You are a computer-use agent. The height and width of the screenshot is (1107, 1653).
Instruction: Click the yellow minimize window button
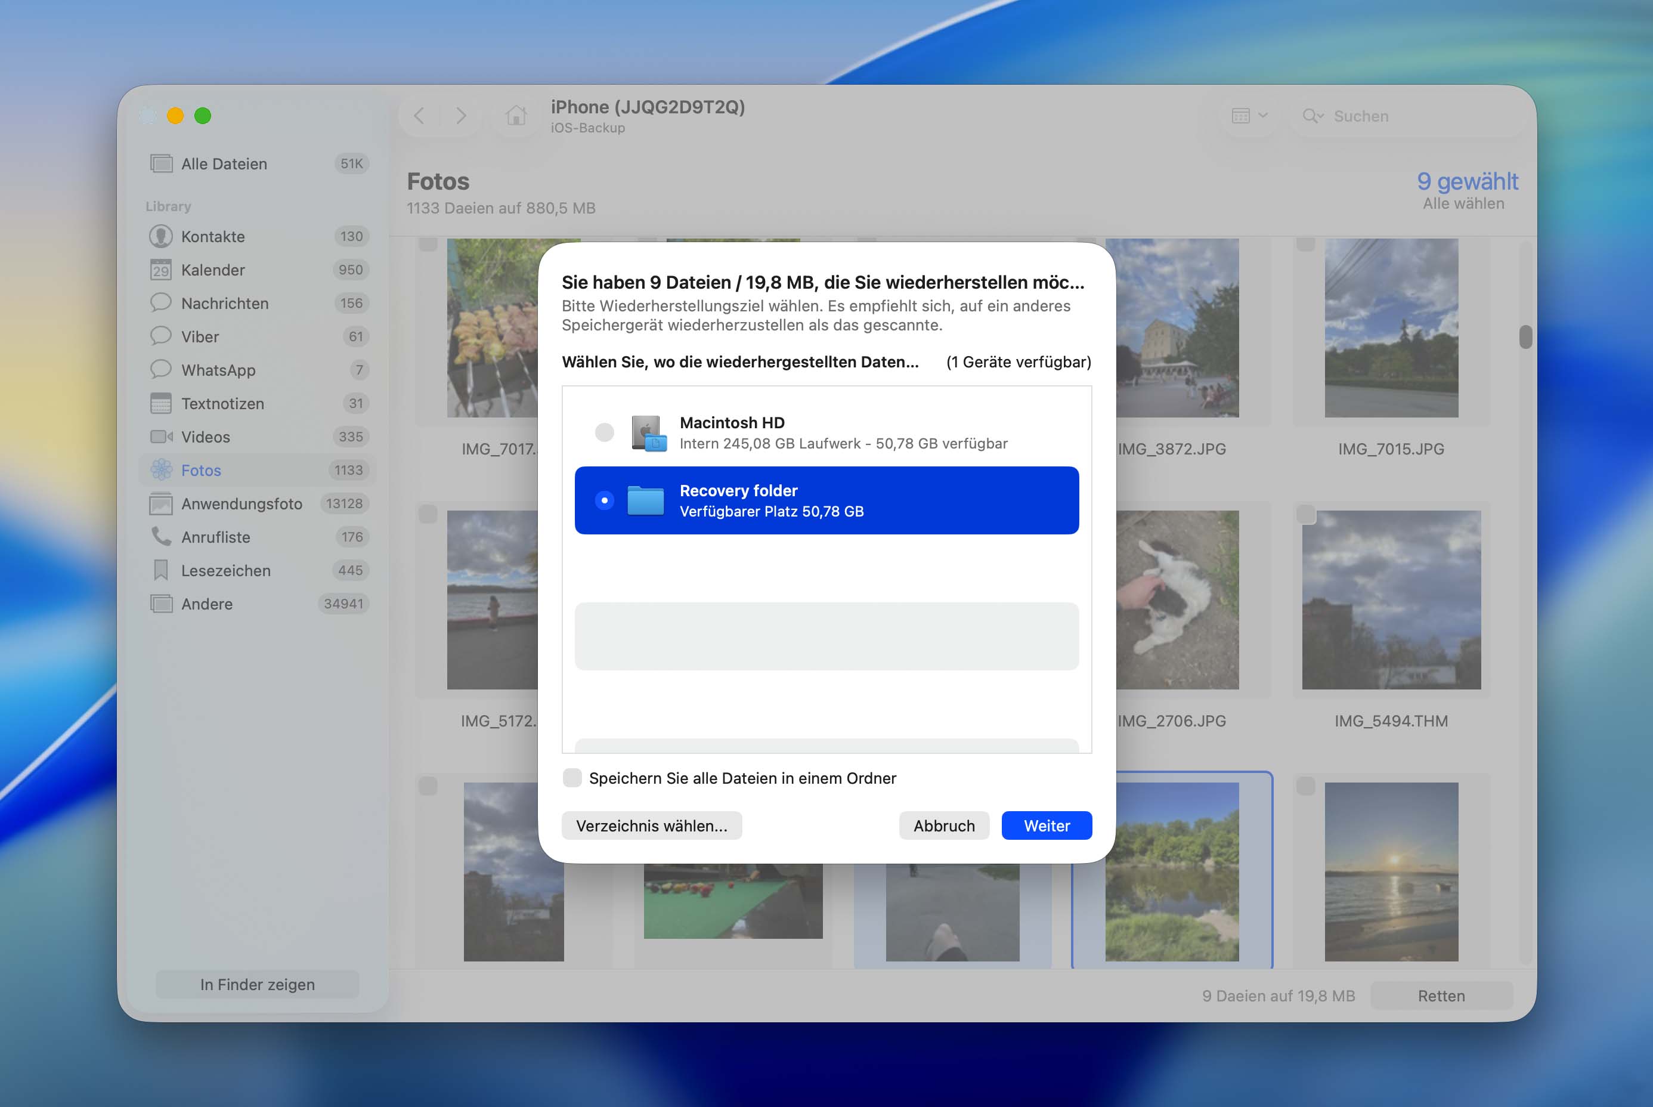pos(175,116)
